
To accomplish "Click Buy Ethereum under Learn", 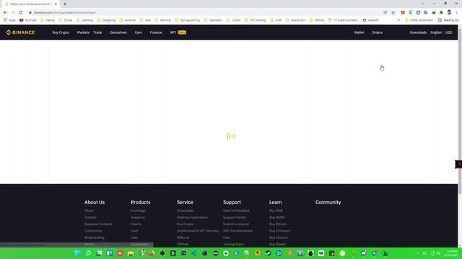I will click(280, 231).
